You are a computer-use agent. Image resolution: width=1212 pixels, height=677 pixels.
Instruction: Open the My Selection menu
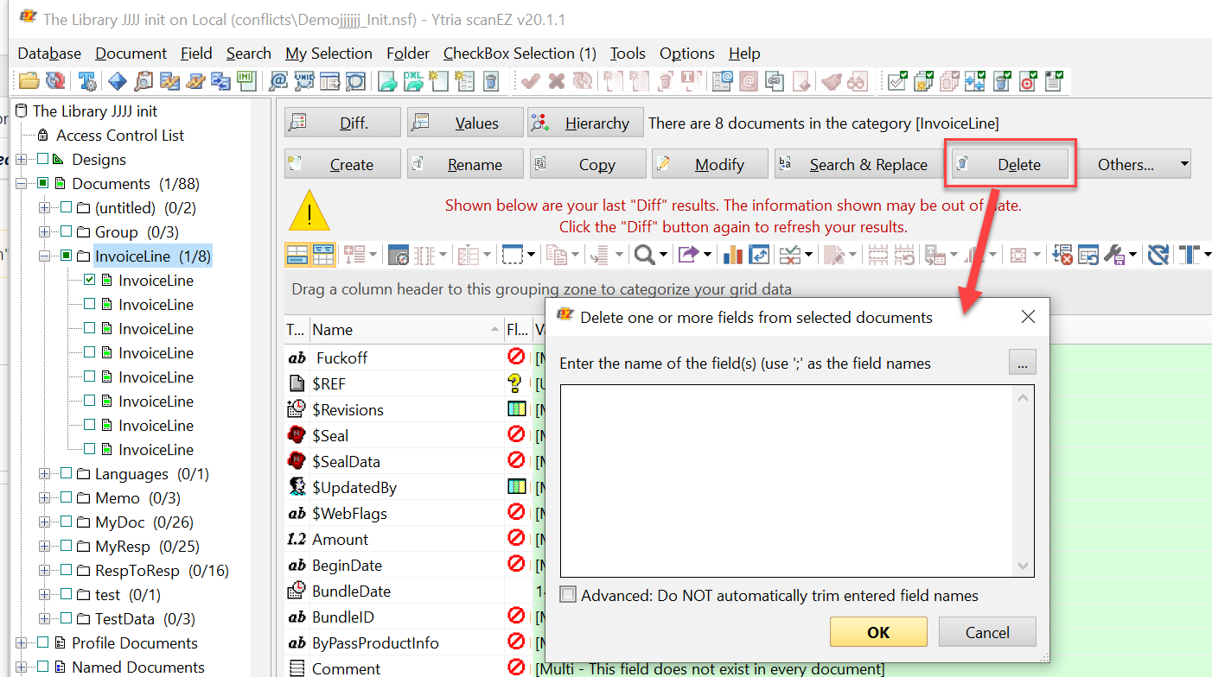pyautogui.click(x=329, y=54)
